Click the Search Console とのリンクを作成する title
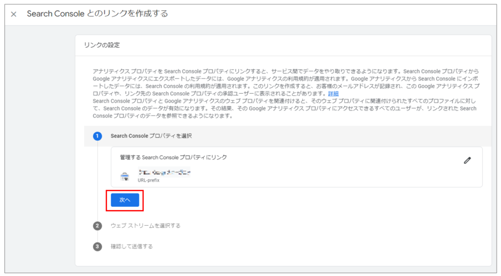Screen dimensions: 501x276 coord(97,14)
